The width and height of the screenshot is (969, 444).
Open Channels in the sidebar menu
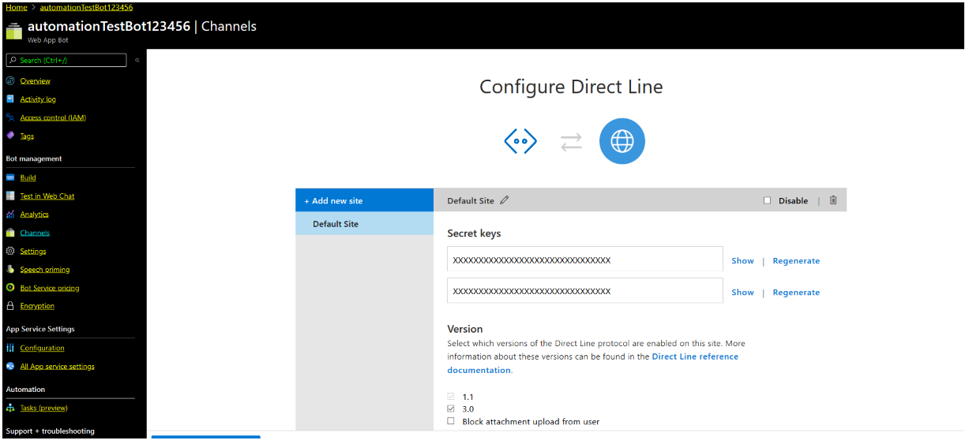pos(35,233)
